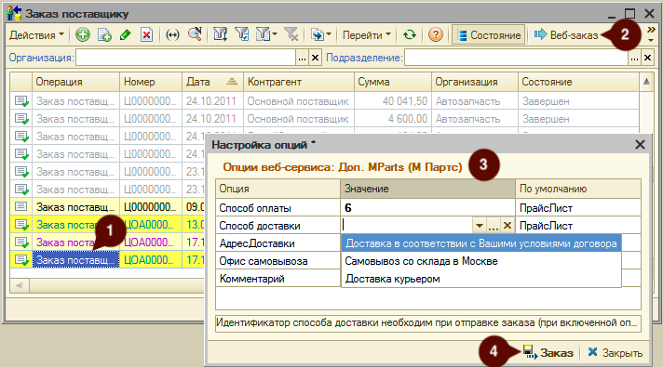Viewport: 663px width, 367px height.
Task: Click the first Завершен status cell
Action: click(x=578, y=101)
